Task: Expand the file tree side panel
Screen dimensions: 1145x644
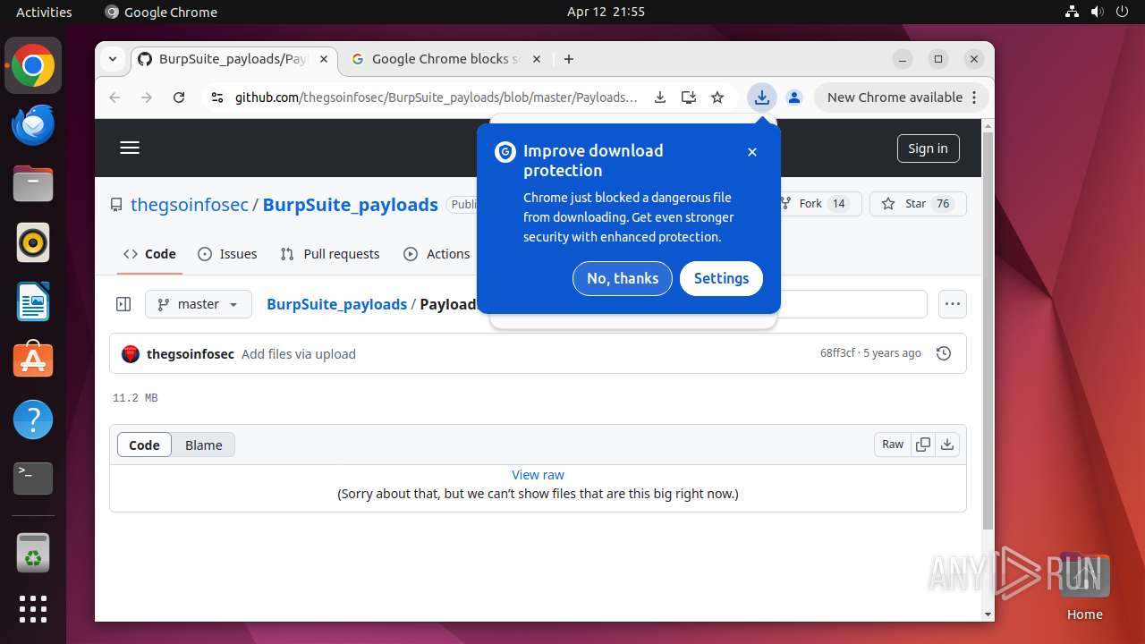Action: (124, 304)
